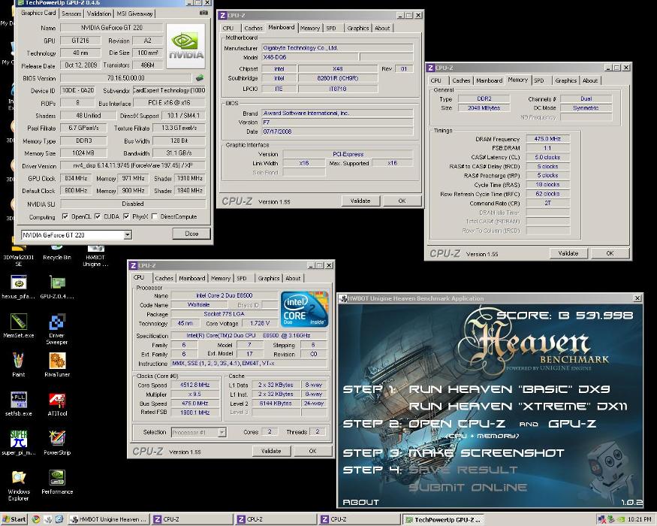
Task: Open the MSI Giveaway tab in GPU-Z
Action: click(134, 14)
